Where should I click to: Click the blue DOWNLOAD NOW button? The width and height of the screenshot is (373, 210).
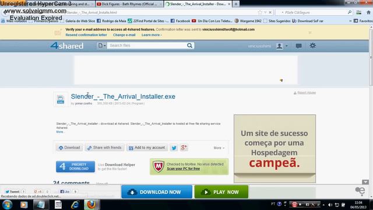[x=157, y=192]
